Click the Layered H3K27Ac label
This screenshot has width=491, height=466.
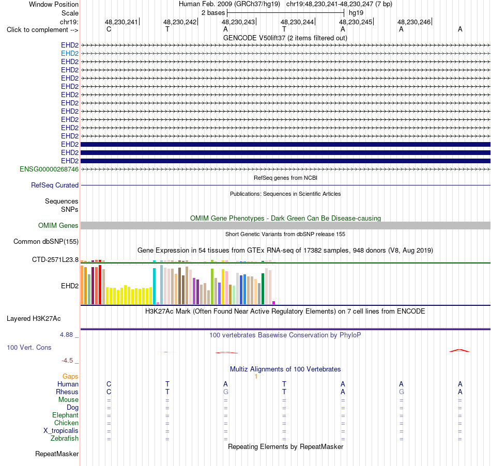(34, 319)
